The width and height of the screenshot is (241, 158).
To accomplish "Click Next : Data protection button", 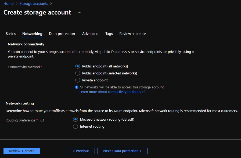I will point(122,151).
